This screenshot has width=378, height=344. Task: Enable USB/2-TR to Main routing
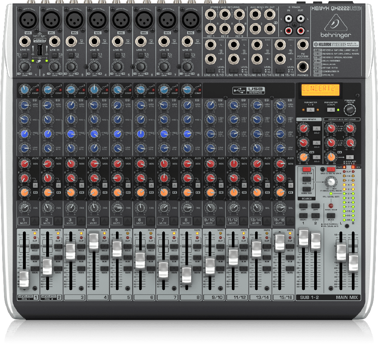[331, 169]
